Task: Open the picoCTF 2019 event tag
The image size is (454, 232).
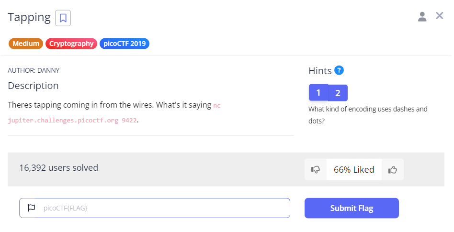Action: [125, 44]
